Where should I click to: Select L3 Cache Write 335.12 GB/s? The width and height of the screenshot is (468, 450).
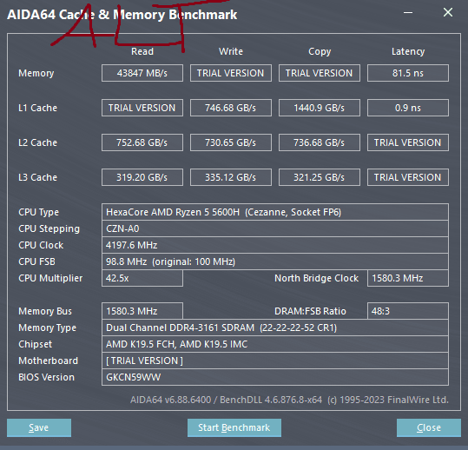(x=231, y=177)
